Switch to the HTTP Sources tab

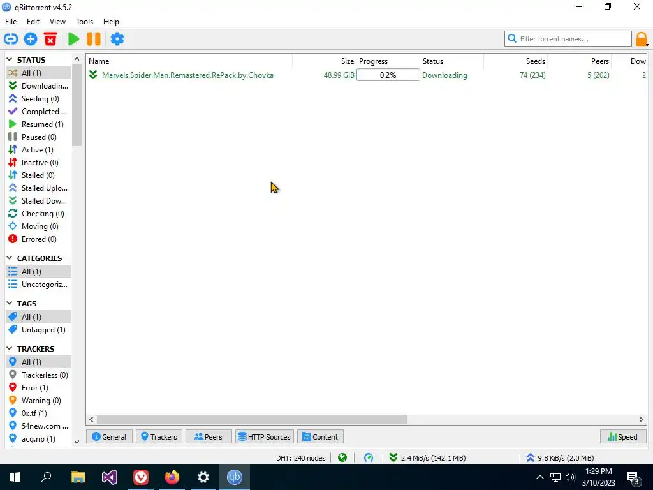coord(265,437)
